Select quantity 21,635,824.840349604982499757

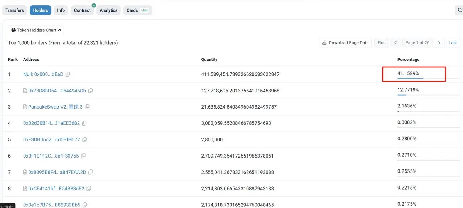click(x=239, y=107)
